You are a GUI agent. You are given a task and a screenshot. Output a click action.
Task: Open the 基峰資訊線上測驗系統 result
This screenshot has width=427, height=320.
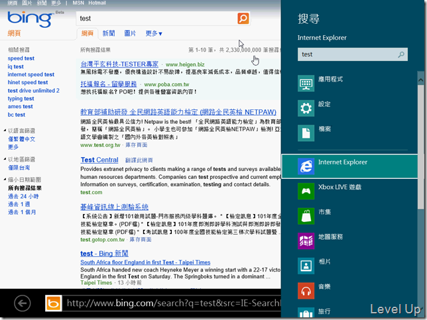point(114,207)
